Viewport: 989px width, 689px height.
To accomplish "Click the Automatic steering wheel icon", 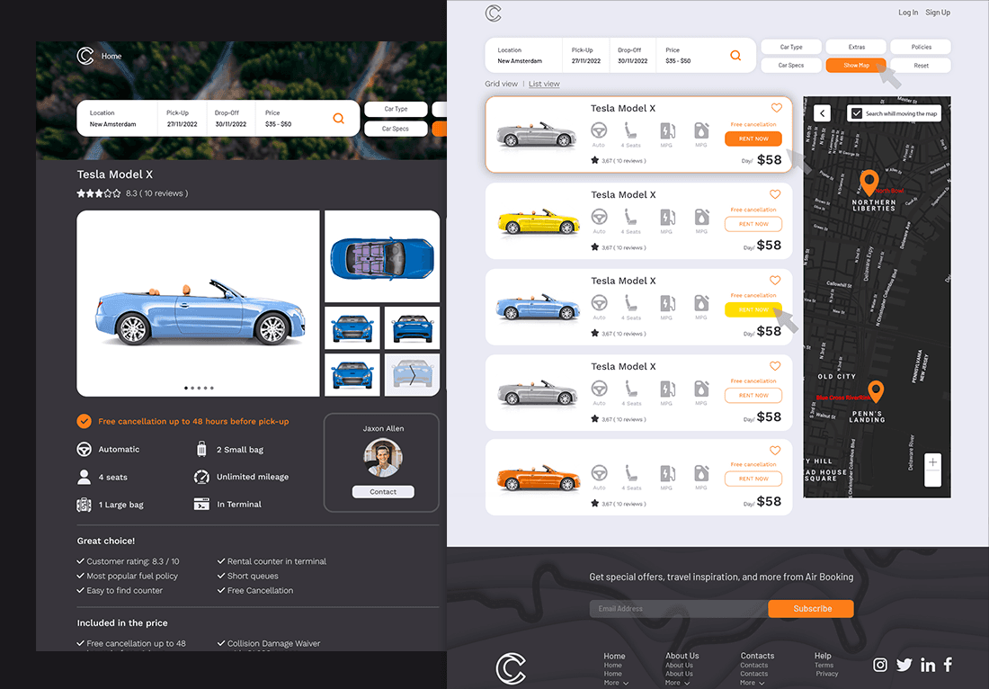I will pyautogui.click(x=84, y=449).
